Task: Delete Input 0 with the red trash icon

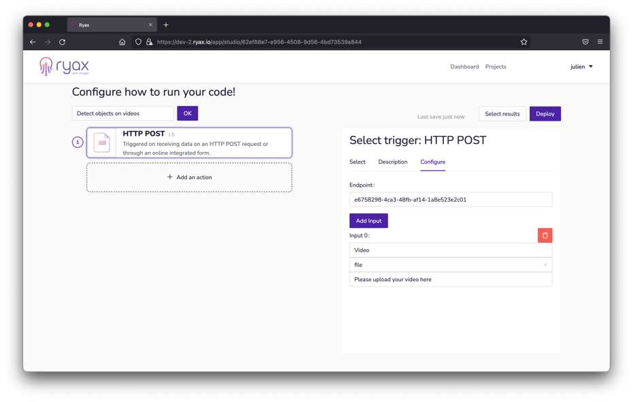Action: tap(545, 236)
